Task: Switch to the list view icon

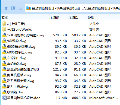Action: pos(20,8)
